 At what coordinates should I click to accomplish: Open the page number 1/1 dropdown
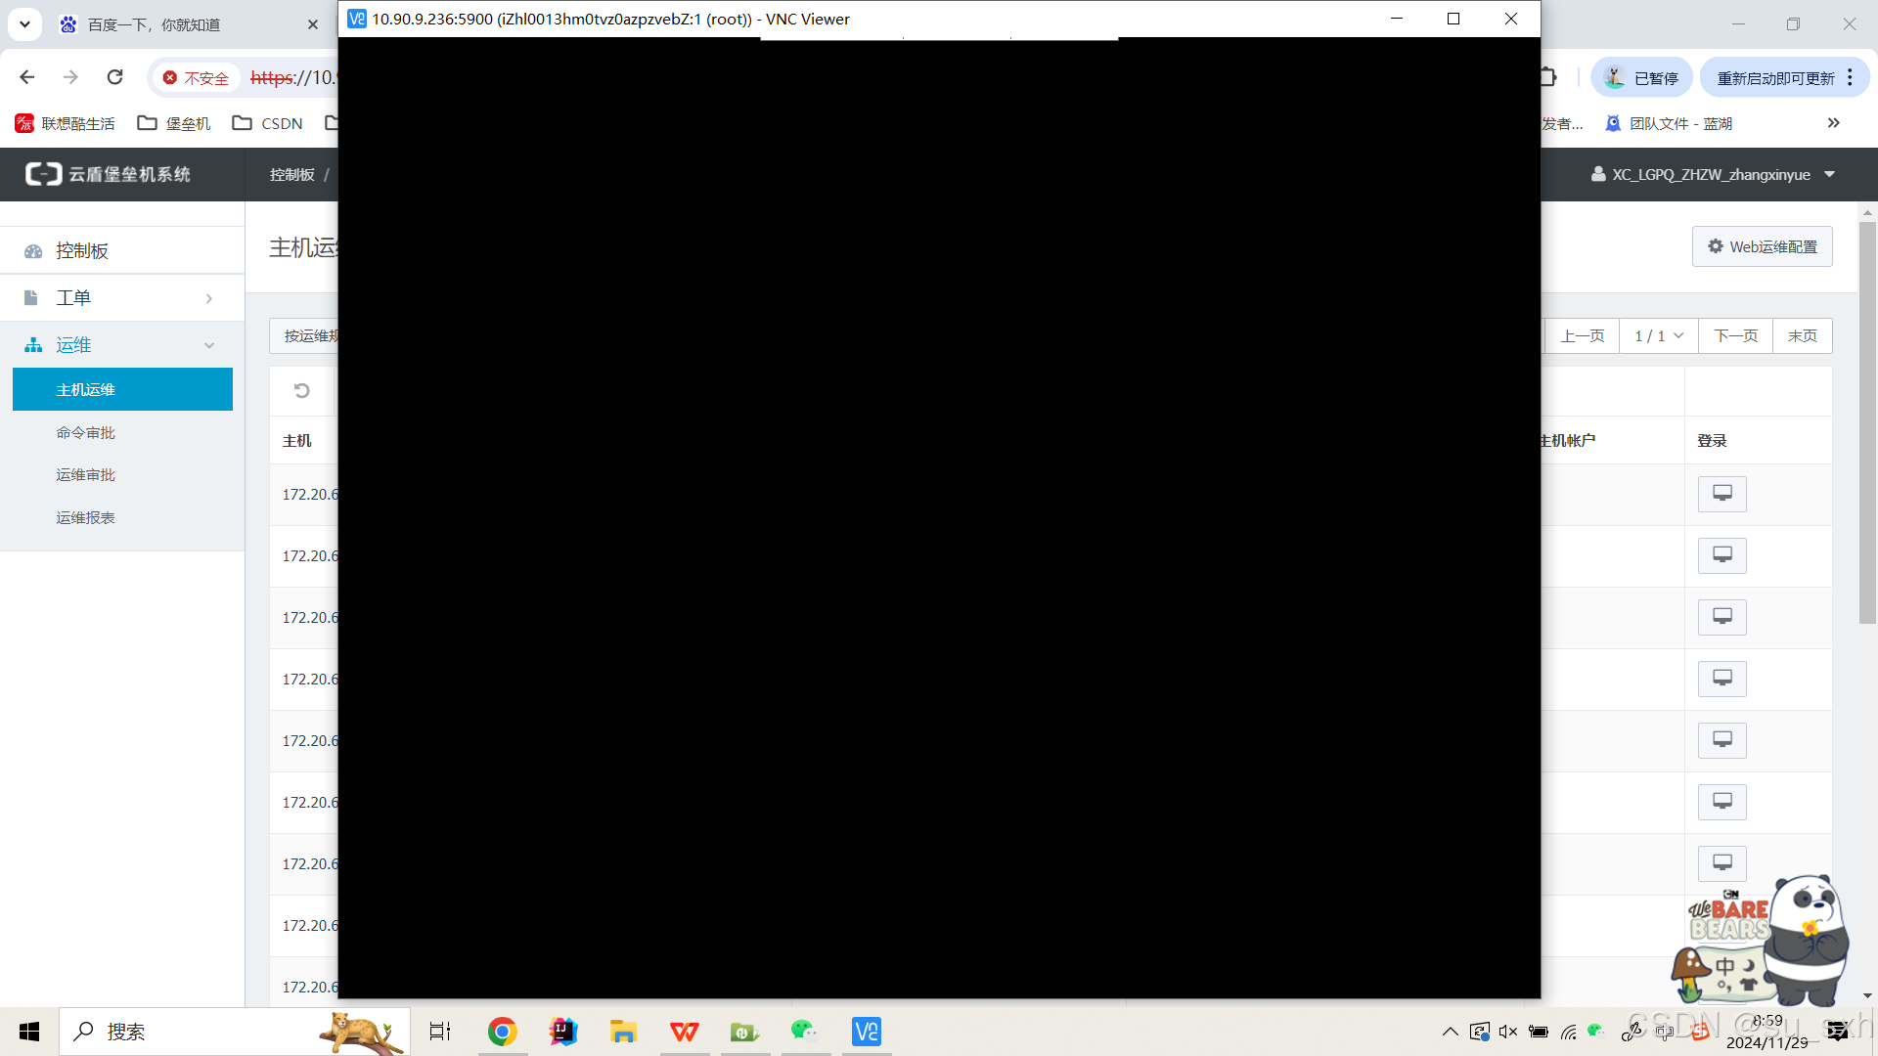click(x=1658, y=336)
